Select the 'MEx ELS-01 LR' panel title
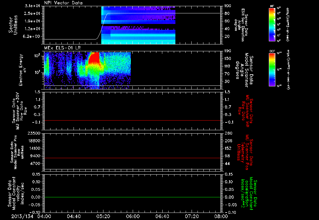This screenshot has height=220, width=319. point(62,48)
